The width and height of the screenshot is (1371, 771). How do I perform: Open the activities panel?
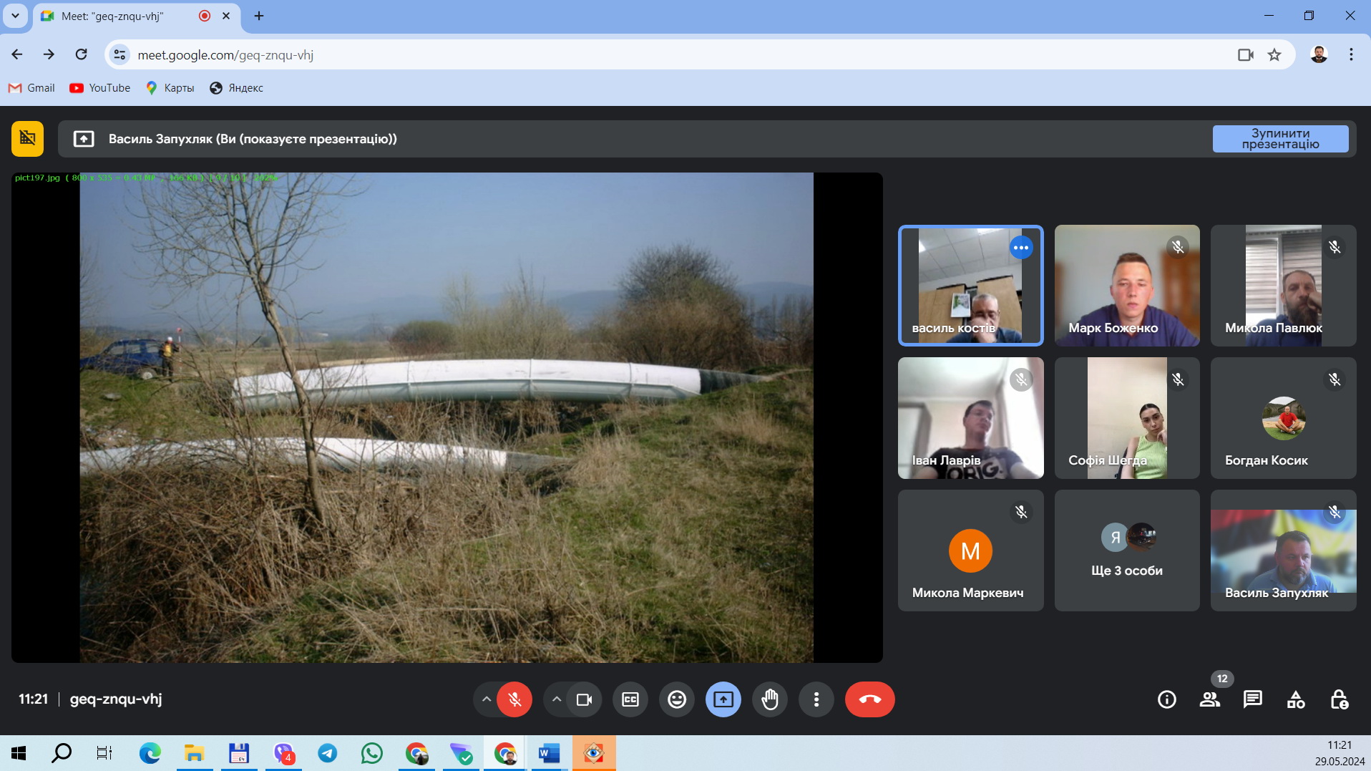(x=1296, y=699)
